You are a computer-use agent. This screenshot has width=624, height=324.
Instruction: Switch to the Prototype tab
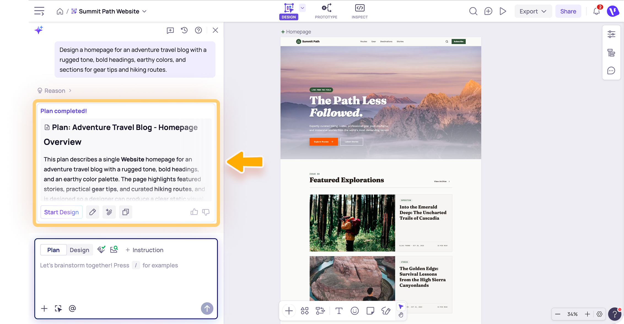point(326,11)
